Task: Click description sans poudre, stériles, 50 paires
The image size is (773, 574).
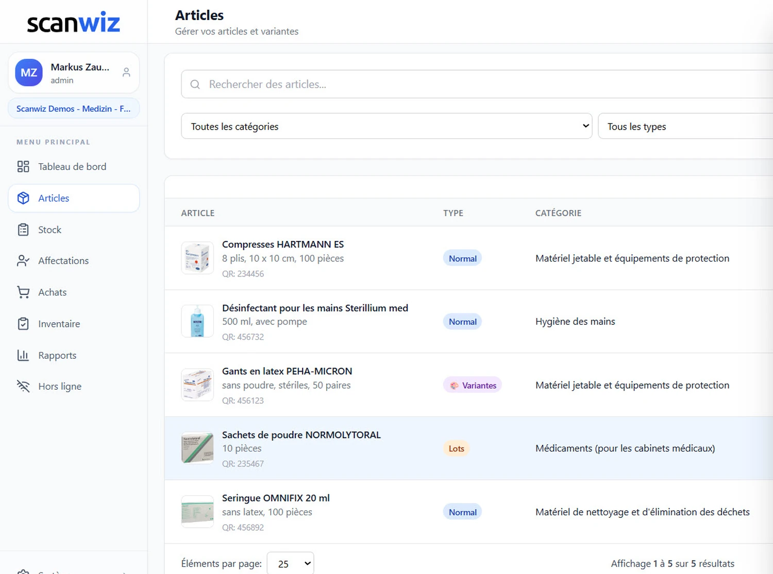Action: 286,385
